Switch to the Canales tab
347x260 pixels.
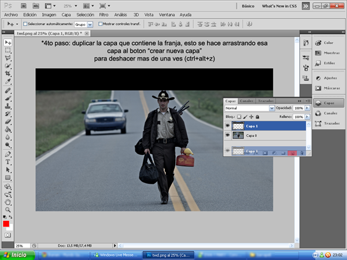pyautogui.click(x=245, y=101)
